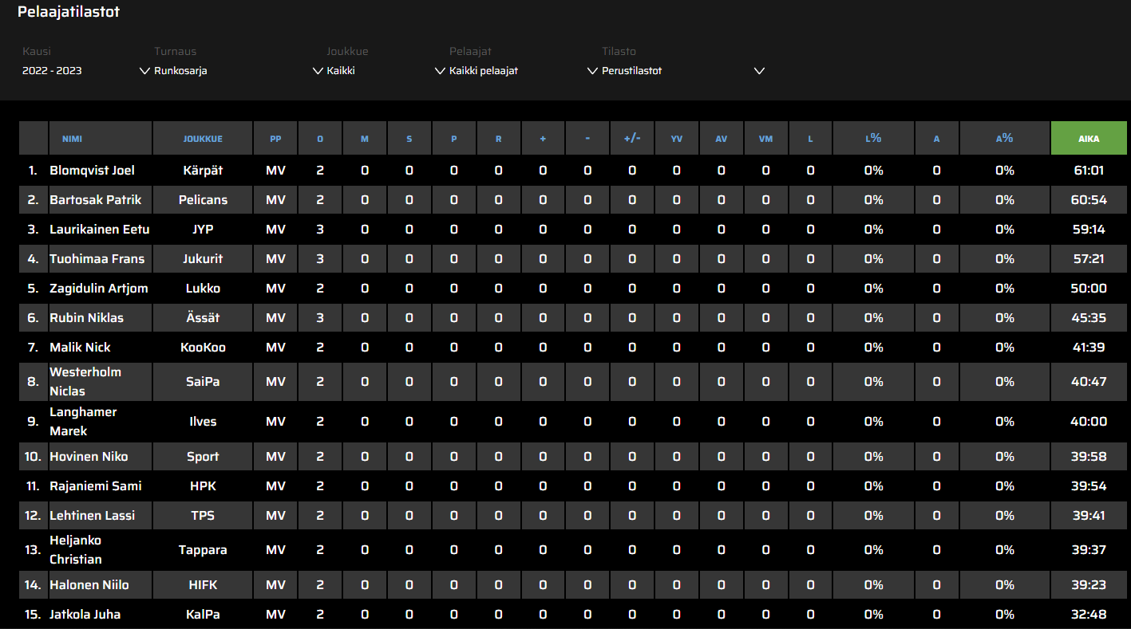Sort by the L% column header
The height and width of the screenshot is (629, 1131).
click(874, 138)
